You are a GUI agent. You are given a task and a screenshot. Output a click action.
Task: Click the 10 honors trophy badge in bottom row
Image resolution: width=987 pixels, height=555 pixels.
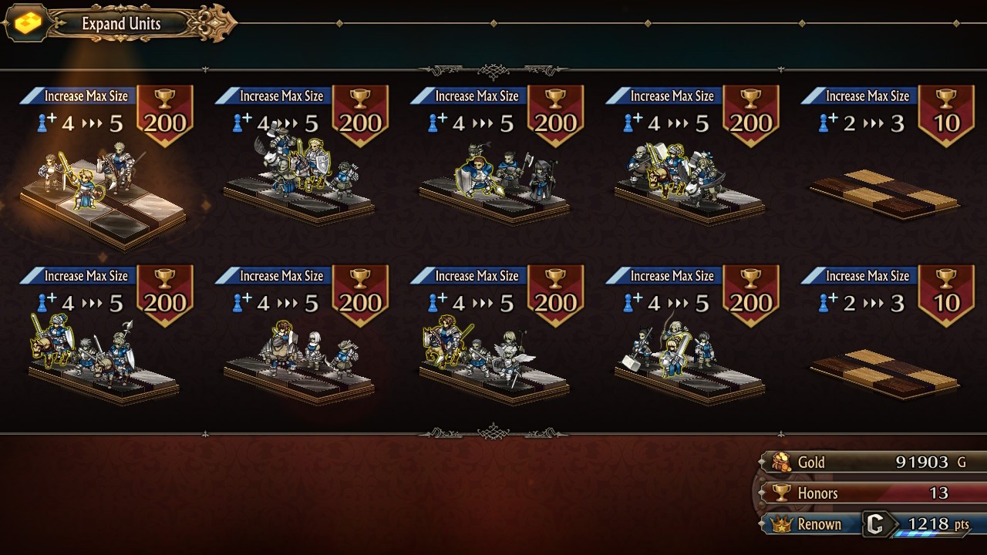coord(946,295)
